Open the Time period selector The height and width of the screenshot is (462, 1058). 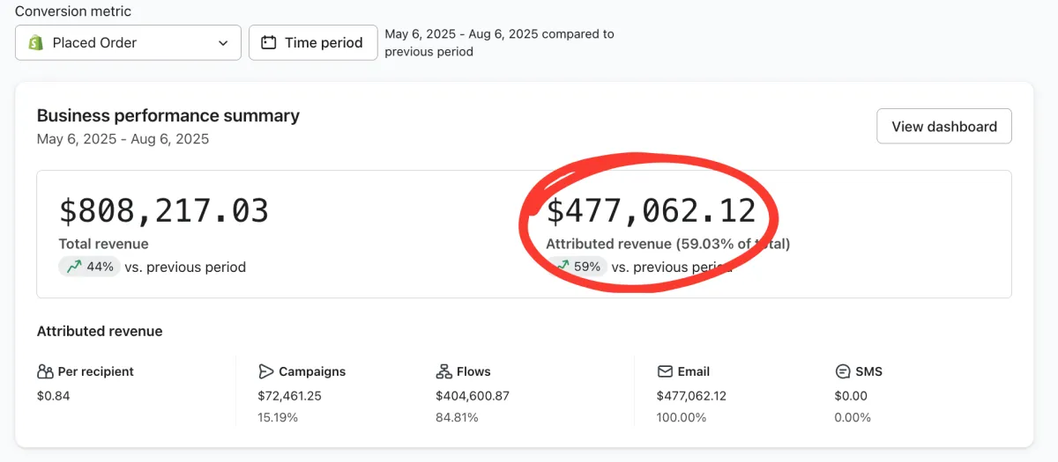coord(313,42)
